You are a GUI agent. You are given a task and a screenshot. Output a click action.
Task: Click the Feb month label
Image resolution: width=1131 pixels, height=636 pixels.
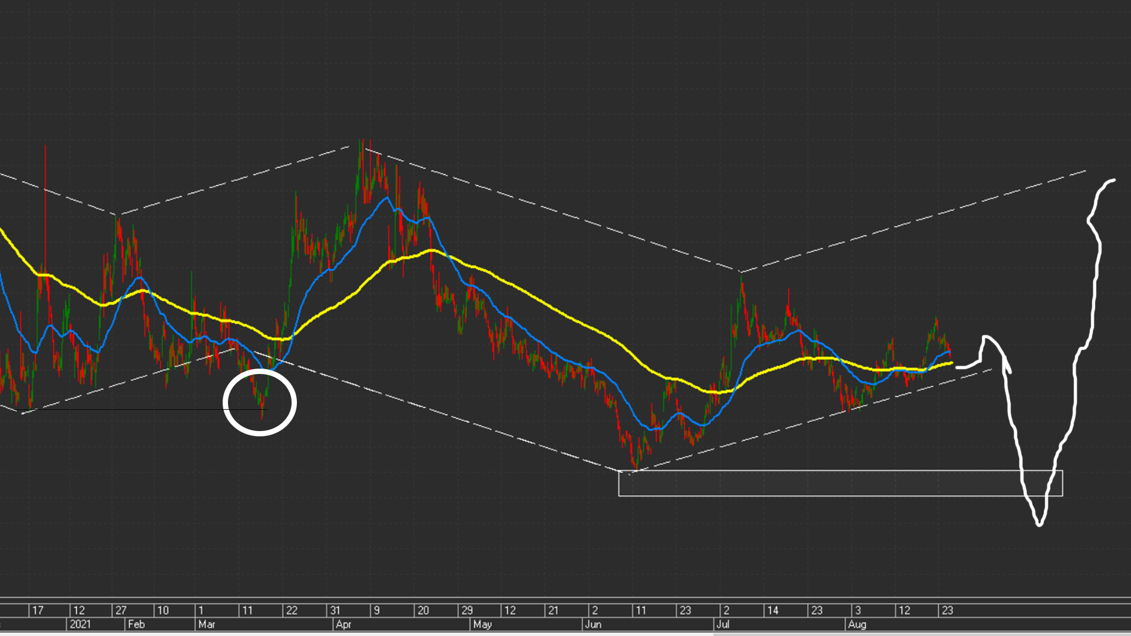click(136, 624)
